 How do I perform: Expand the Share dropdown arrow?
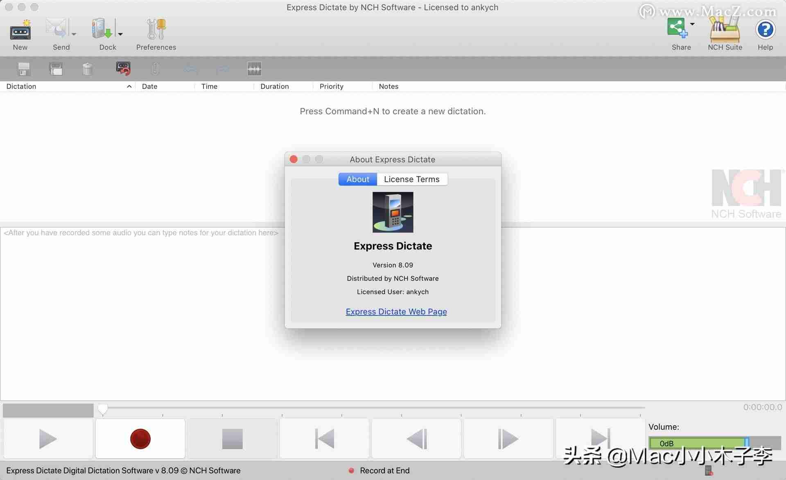coord(692,24)
